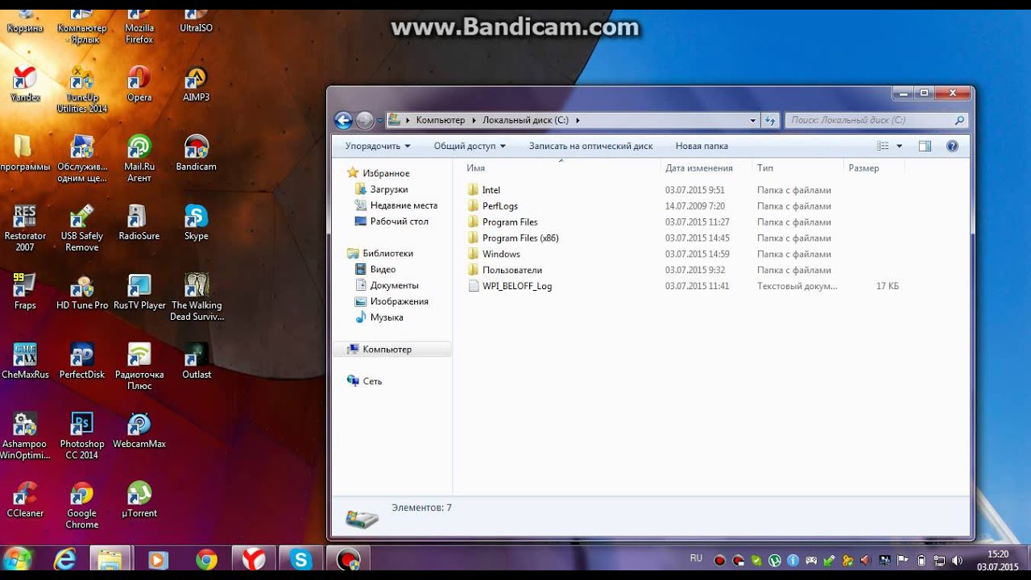Viewport: 1031px width, 580px height.
Task: Open the Видео library
Action: pos(375,269)
